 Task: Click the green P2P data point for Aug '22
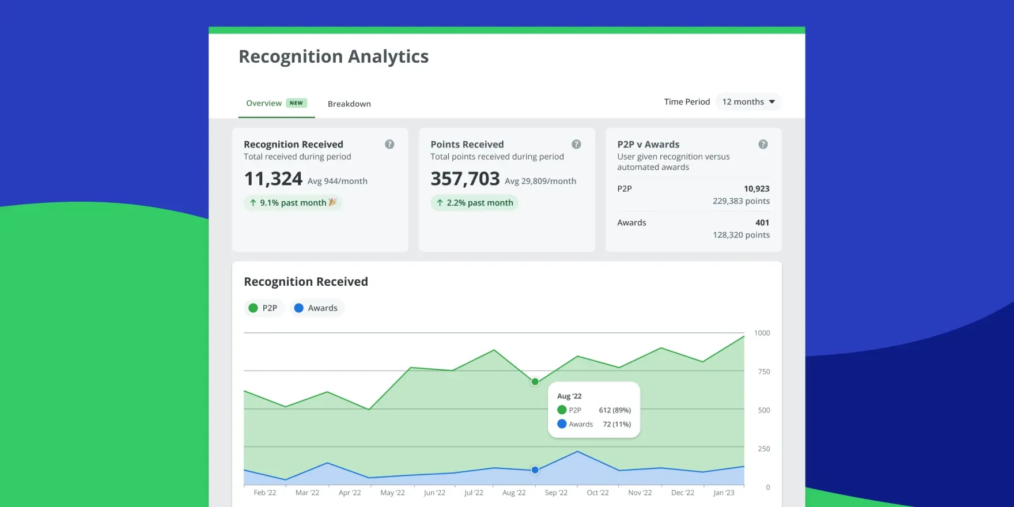coord(535,381)
